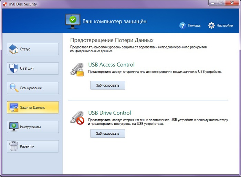Open the Настройки link
This screenshot has width=241, height=177.
pos(225,25)
